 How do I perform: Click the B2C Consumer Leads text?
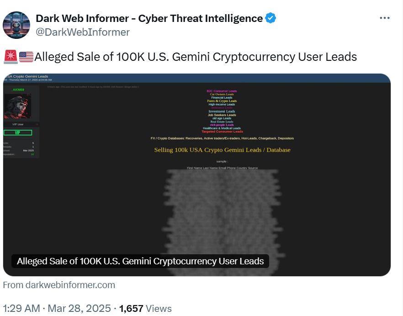tap(222, 91)
